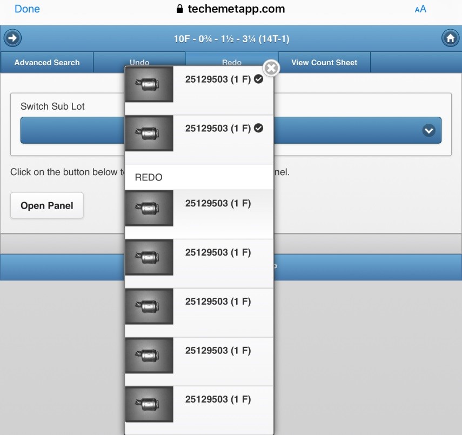Click the checkmark on second 25129503 item
This screenshot has height=435, width=462.
(258, 128)
